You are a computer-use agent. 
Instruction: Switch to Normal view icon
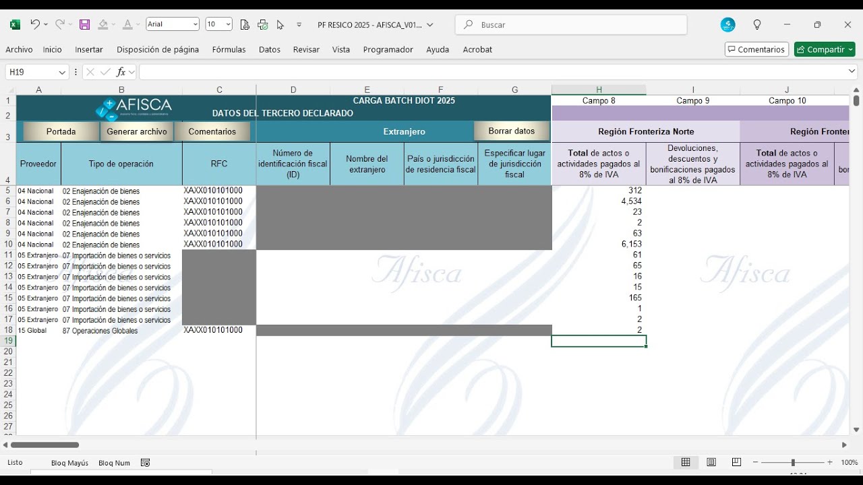click(686, 462)
